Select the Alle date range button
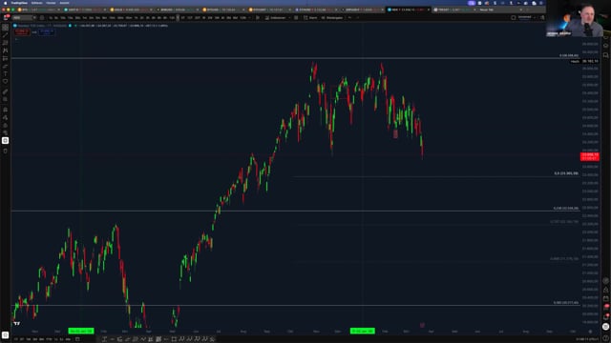 pos(68,339)
